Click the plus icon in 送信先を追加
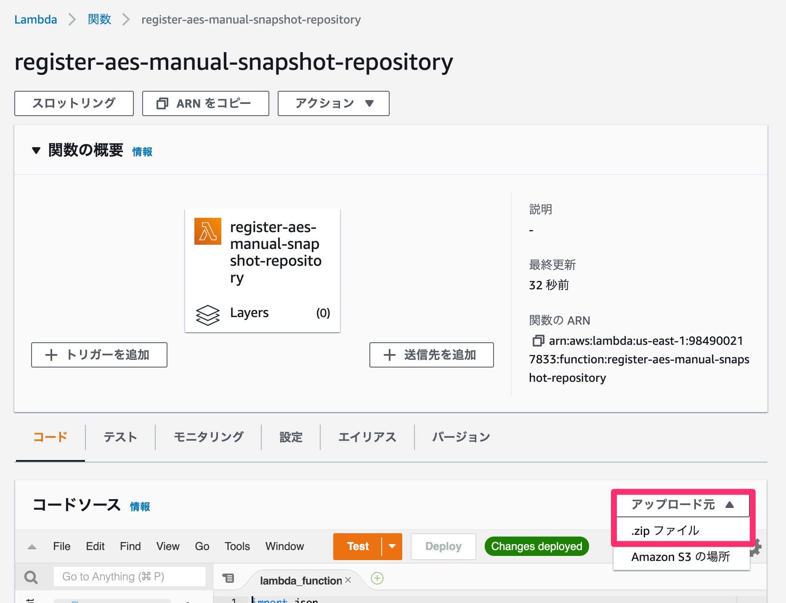Viewport: 786px width, 603px height. pyautogui.click(x=390, y=355)
